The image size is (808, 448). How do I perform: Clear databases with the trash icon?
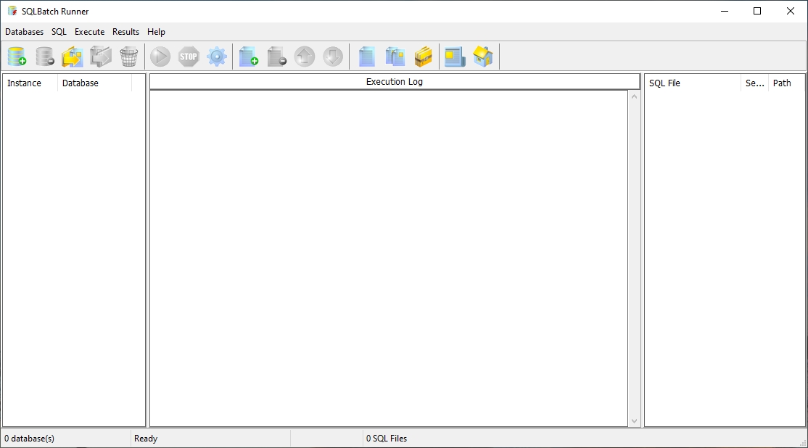point(130,57)
